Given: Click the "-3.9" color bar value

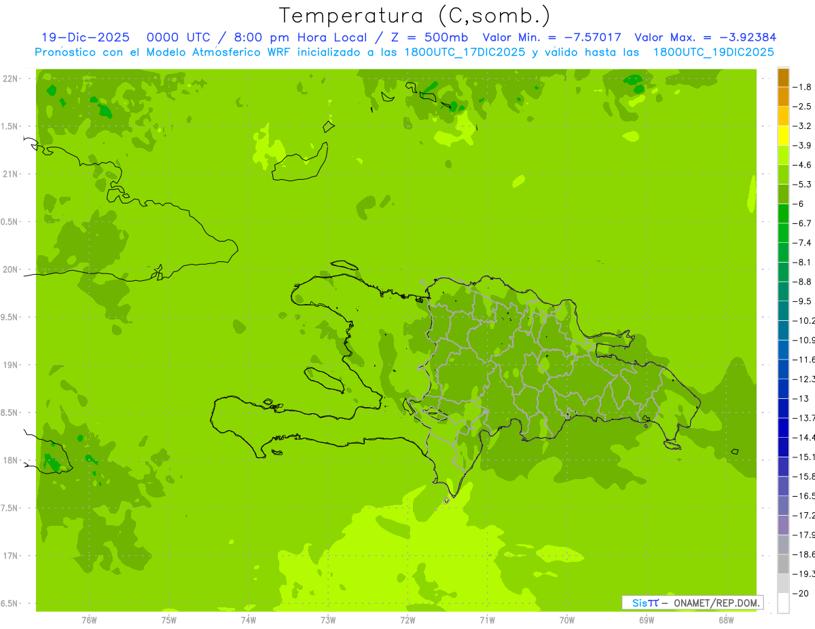Looking at the screenshot, I should pos(803,145).
